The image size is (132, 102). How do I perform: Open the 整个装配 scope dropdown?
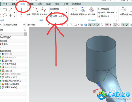click(39, 25)
